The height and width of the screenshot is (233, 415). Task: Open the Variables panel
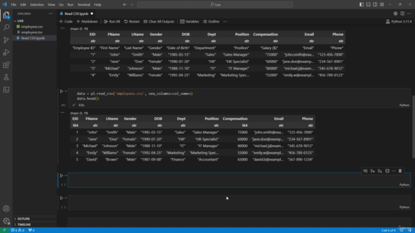coord(189,21)
